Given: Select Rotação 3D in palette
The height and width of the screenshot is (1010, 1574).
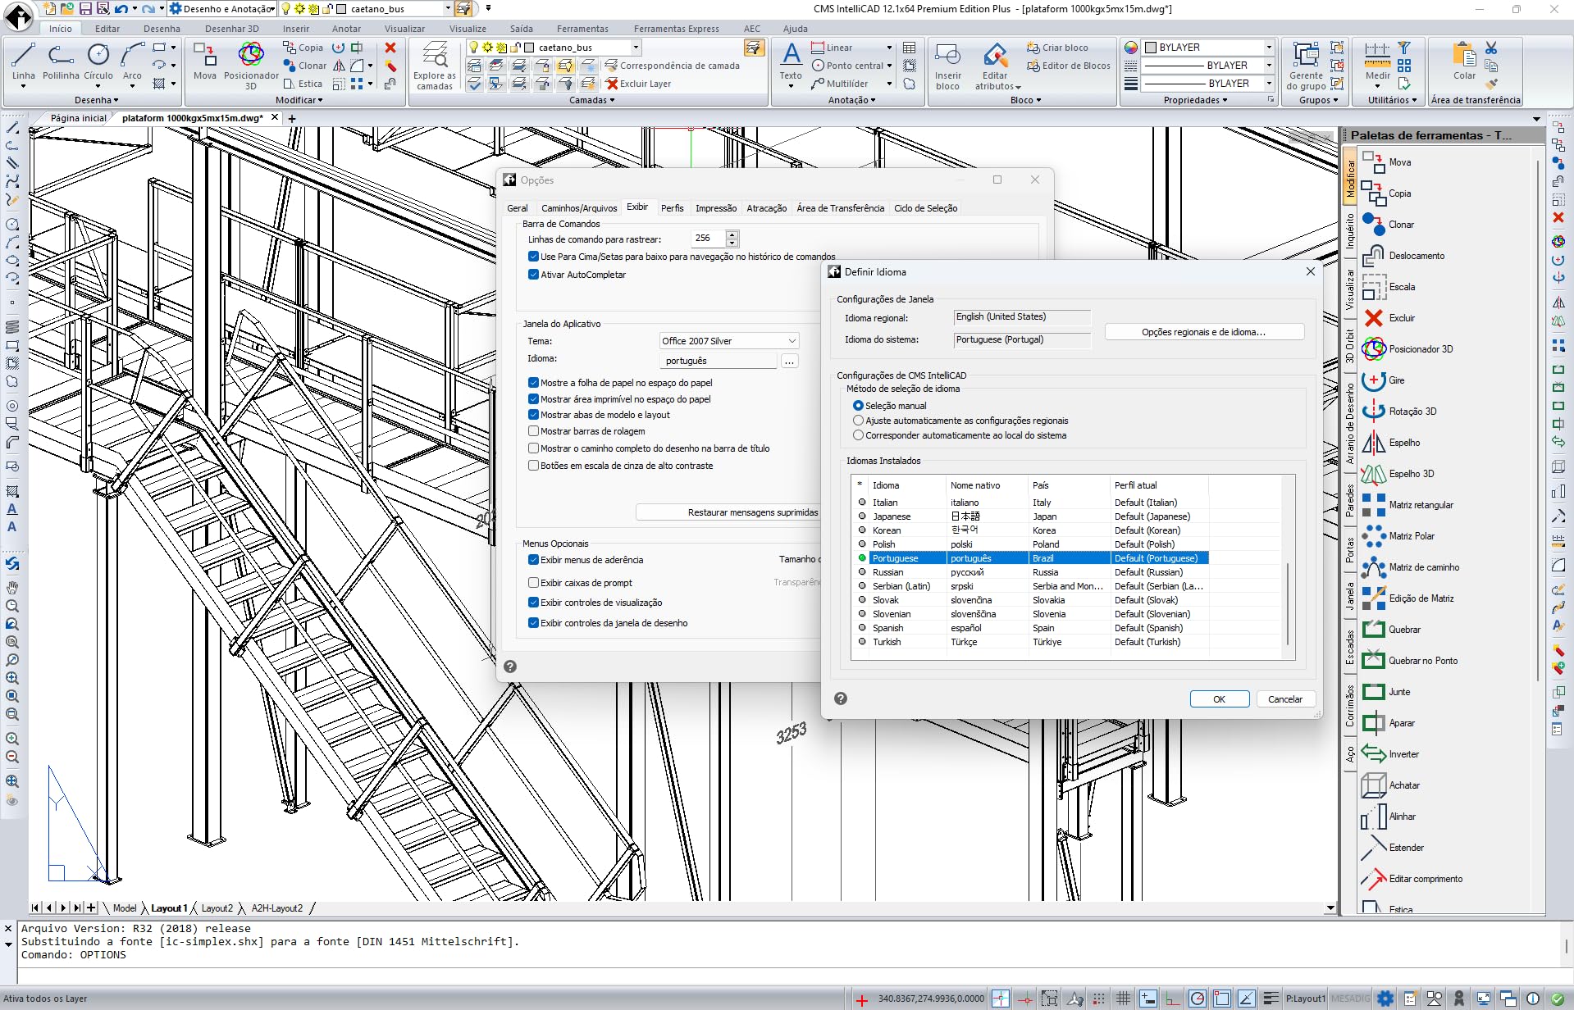Looking at the screenshot, I should tap(1399, 412).
